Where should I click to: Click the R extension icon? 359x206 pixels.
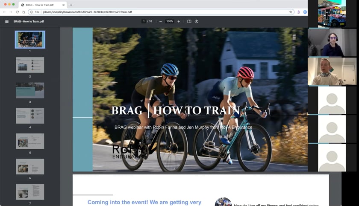coord(299,12)
